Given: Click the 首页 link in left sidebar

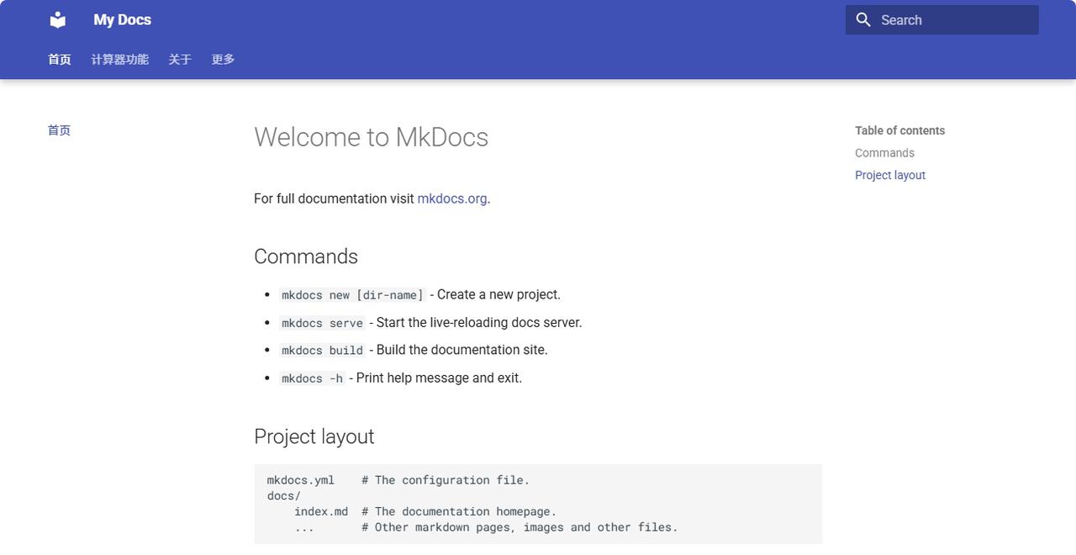Looking at the screenshot, I should [59, 130].
